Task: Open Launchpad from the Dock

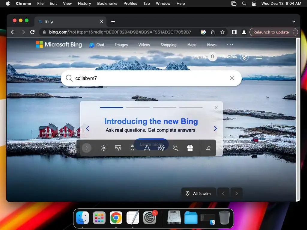Action: pos(99,218)
